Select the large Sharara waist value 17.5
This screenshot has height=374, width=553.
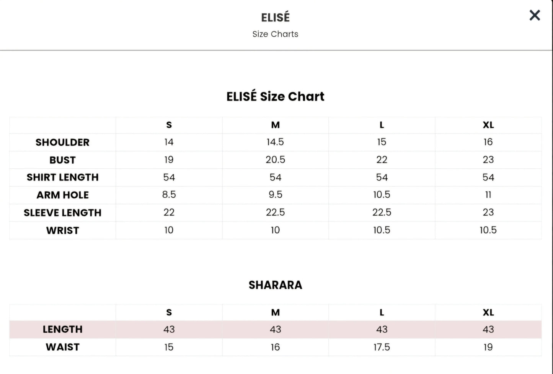click(x=382, y=347)
